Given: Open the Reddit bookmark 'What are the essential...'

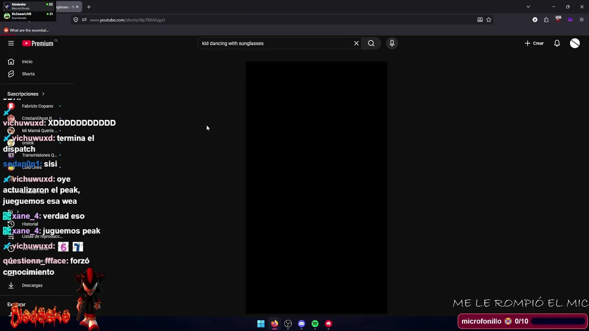Looking at the screenshot, I should pyautogui.click(x=26, y=30).
